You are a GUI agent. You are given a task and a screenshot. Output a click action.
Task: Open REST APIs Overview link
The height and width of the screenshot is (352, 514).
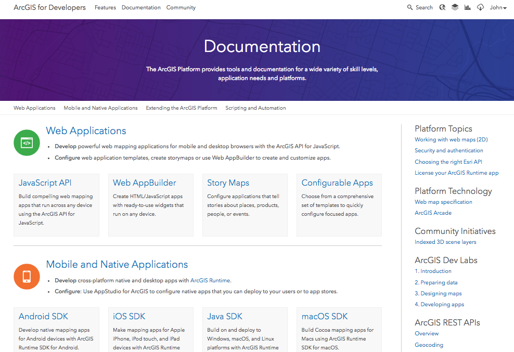pos(427,333)
